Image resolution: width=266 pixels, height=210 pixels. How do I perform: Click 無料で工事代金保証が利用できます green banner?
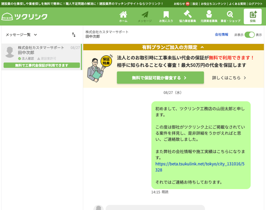click(x=42, y=65)
